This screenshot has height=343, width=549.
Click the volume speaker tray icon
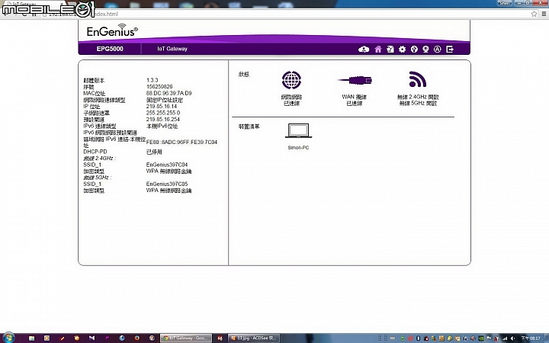[512, 338]
